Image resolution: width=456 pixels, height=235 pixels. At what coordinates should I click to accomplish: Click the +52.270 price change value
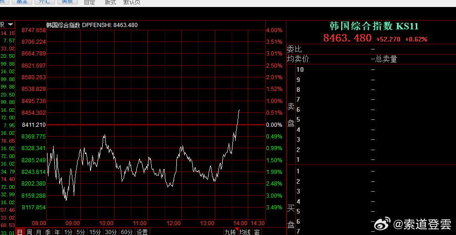click(x=388, y=39)
